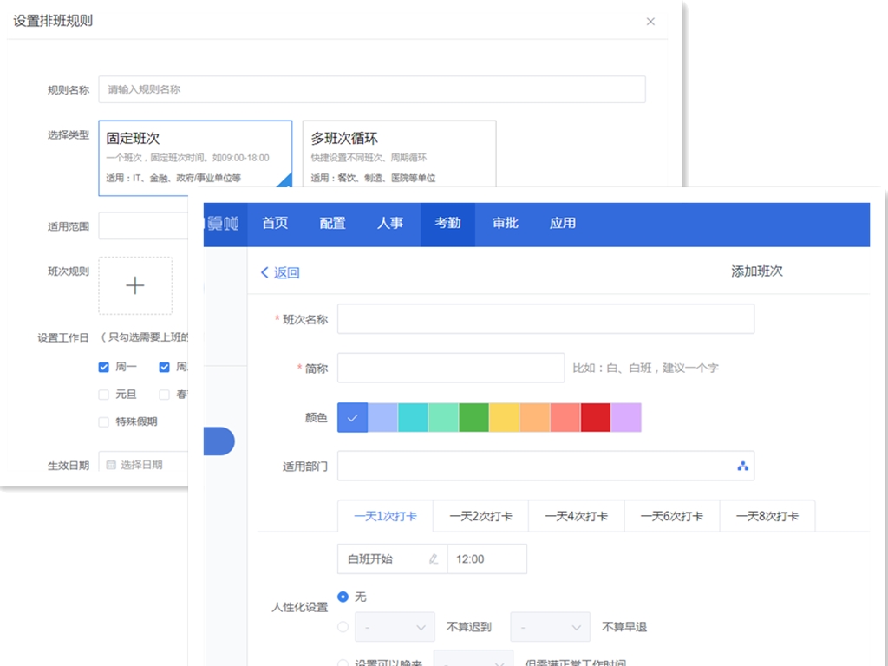The height and width of the screenshot is (666, 888).
Task: Click the pencil edit icon beside 白班开始
Action: pos(433,558)
